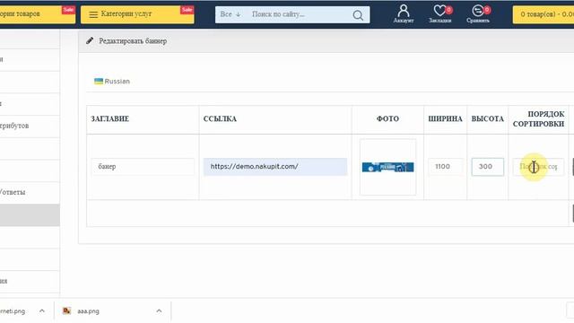Screen dimensions: 574x323
Task: Click the Russian language flag icon
Action: (x=99, y=82)
